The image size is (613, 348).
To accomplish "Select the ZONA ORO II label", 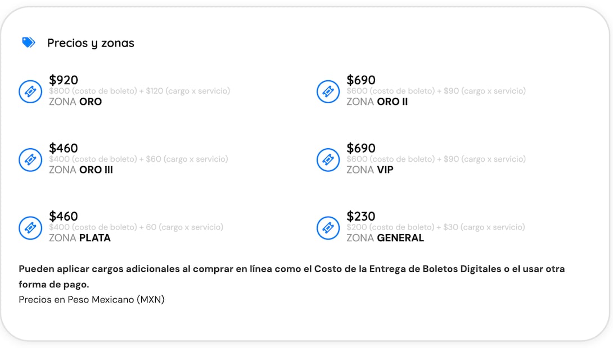I will click(x=377, y=102).
